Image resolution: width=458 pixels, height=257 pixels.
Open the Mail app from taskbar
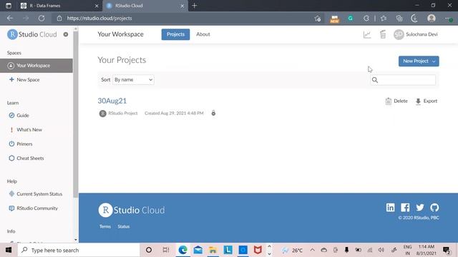[198, 250]
